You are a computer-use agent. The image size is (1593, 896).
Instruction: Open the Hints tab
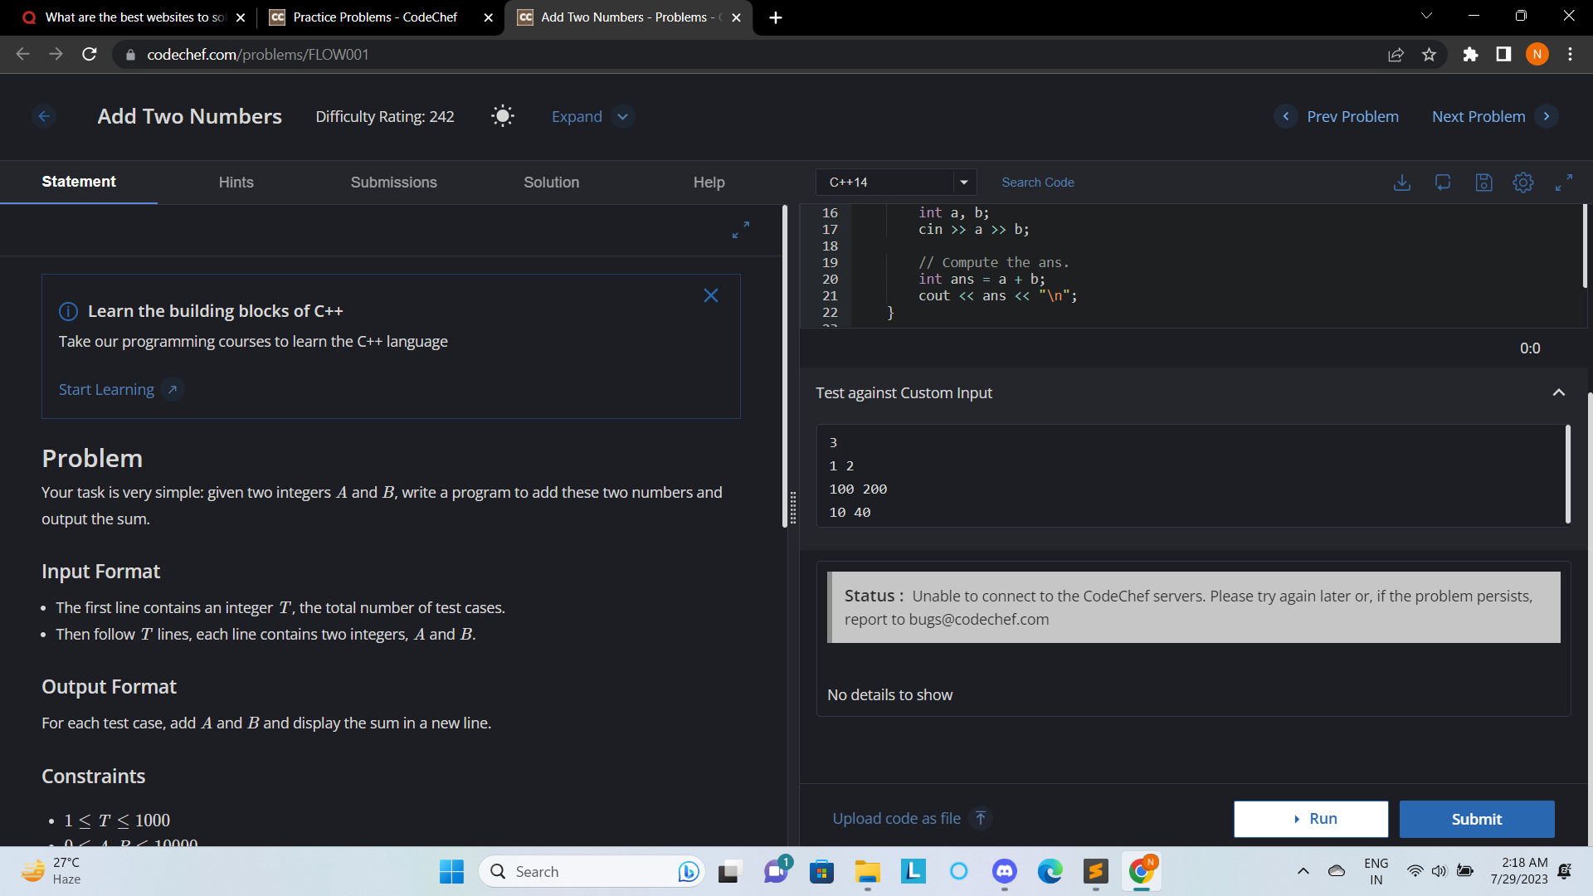(x=236, y=183)
